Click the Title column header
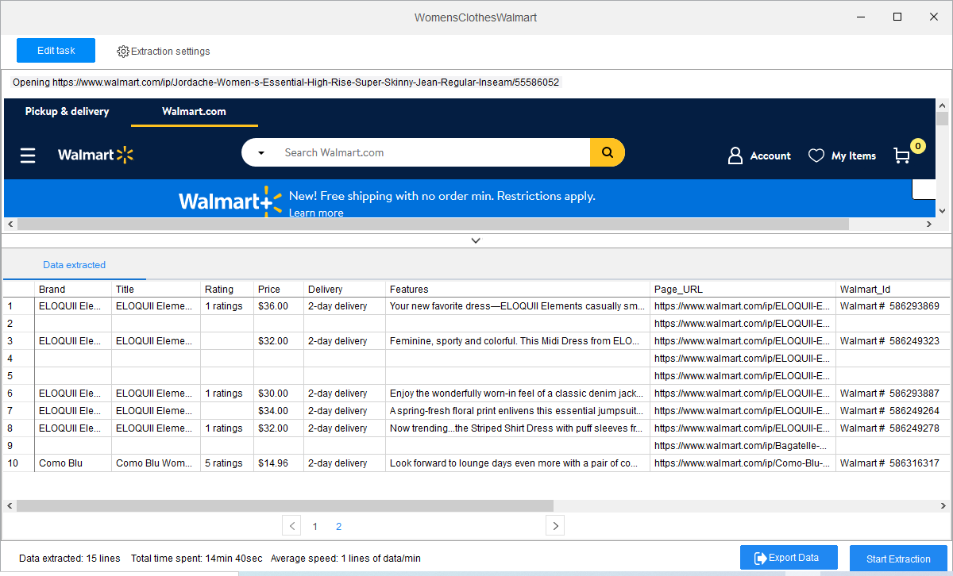The height and width of the screenshot is (576, 953). (x=156, y=289)
